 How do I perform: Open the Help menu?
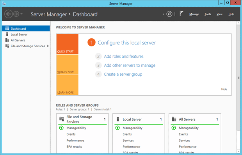231,14
